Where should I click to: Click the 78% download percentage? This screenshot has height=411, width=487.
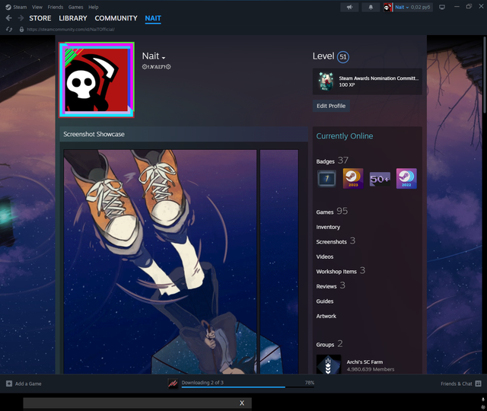pyautogui.click(x=310, y=382)
